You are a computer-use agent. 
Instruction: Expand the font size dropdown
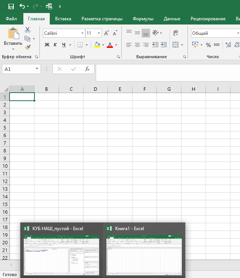(x=99, y=33)
